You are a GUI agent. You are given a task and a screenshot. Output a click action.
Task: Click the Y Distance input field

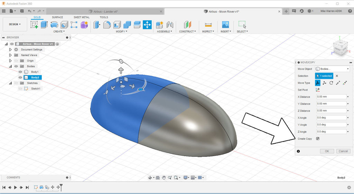331,104
